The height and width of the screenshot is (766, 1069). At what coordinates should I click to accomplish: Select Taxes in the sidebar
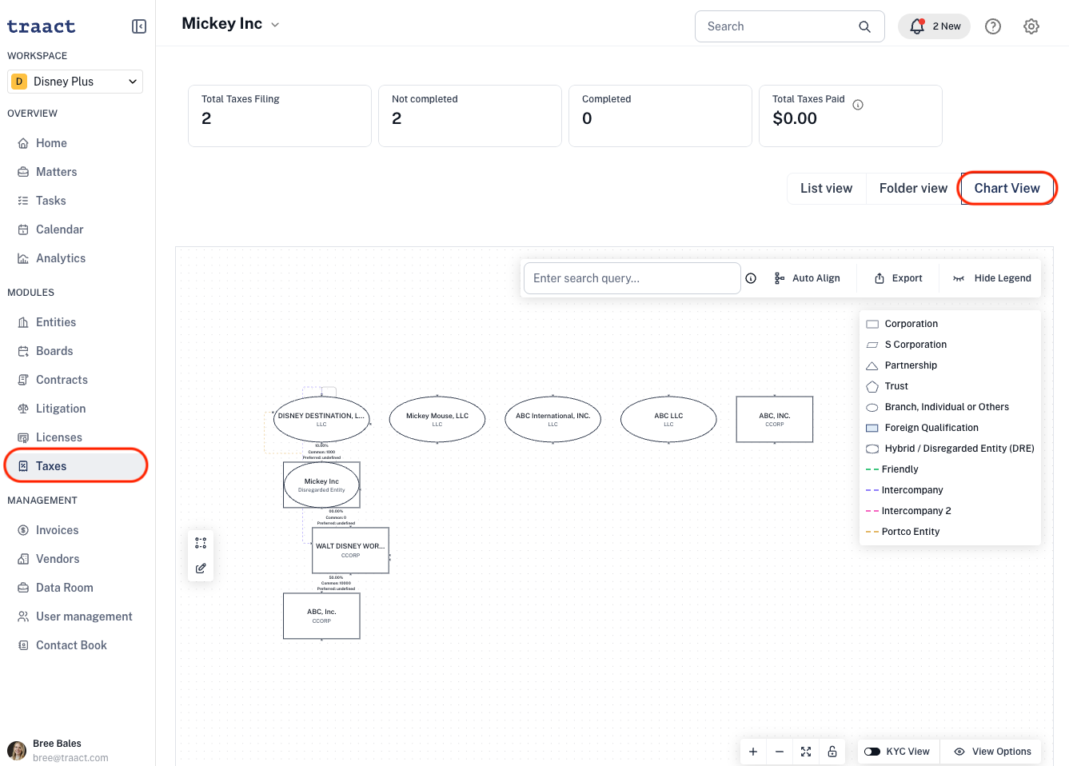(77, 466)
